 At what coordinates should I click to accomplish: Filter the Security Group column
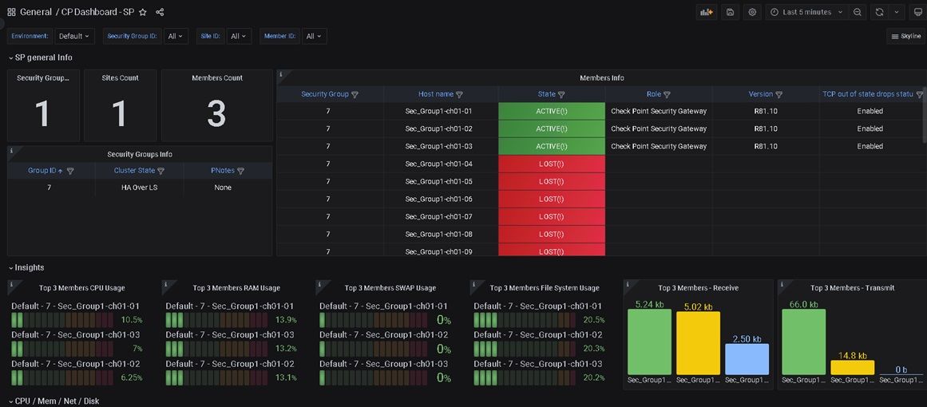(355, 94)
